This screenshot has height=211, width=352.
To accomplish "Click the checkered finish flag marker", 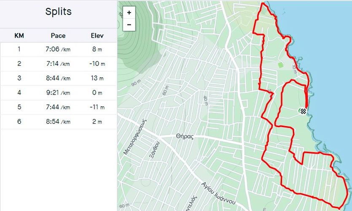I will point(303,111).
